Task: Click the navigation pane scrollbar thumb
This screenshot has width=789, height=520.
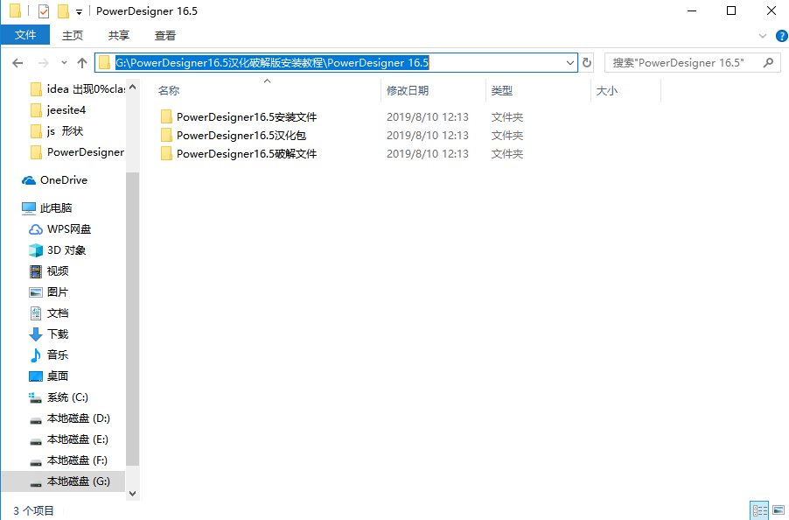Action: (133, 320)
